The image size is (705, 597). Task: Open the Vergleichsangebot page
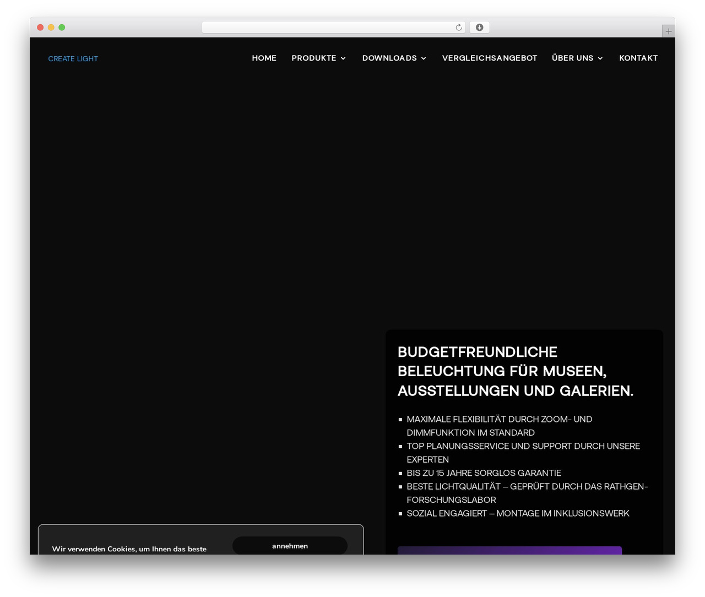(x=490, y=58)
